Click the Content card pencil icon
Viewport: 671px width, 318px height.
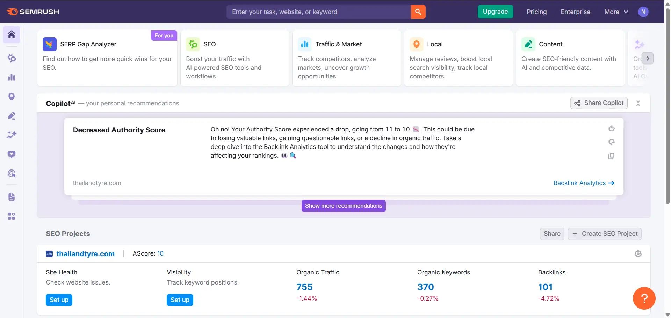pos(528,44)
